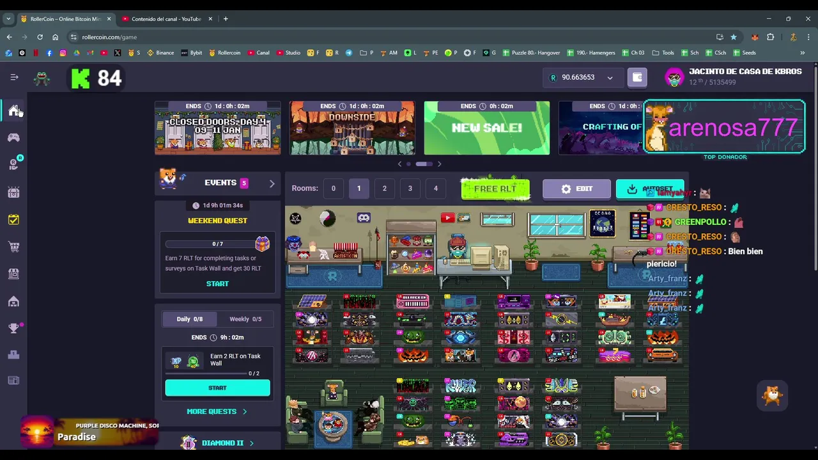Click the YouTube icon in the room
818x460 pixels.
[447, 218]
